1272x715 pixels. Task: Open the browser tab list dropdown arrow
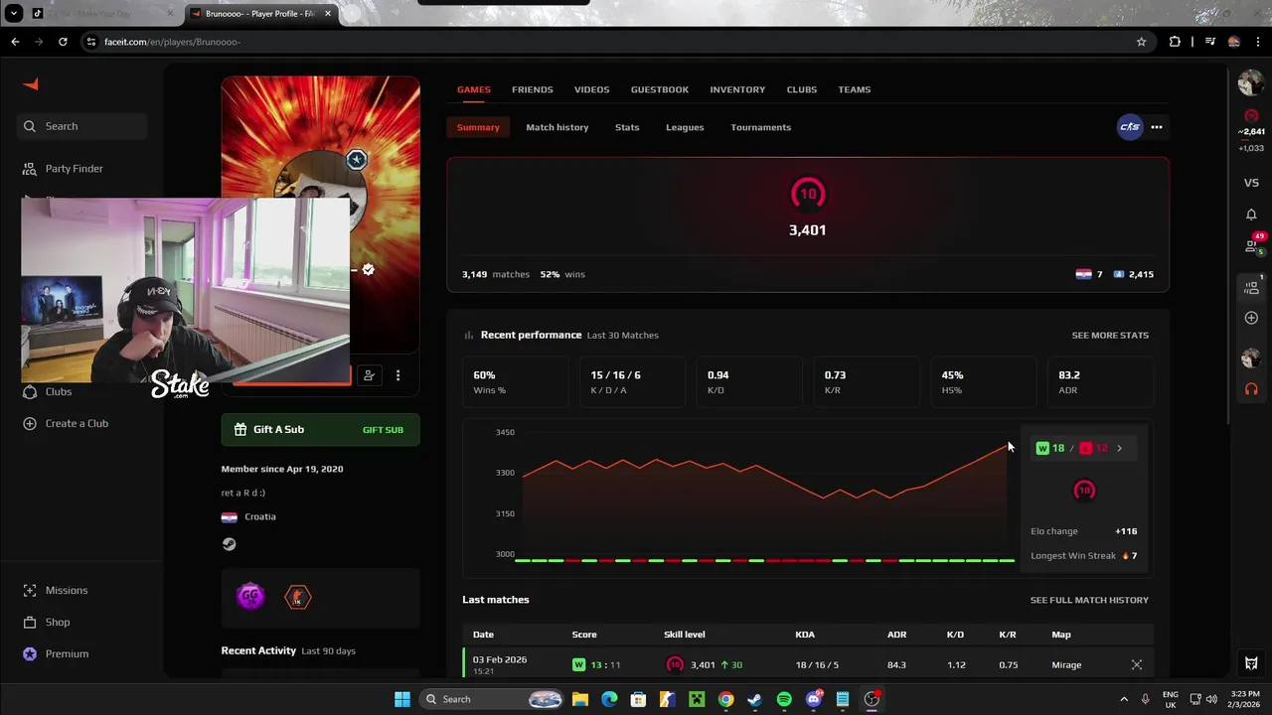pos(14,14)
